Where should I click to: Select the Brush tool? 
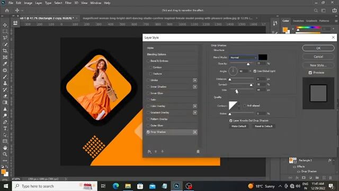5,77
